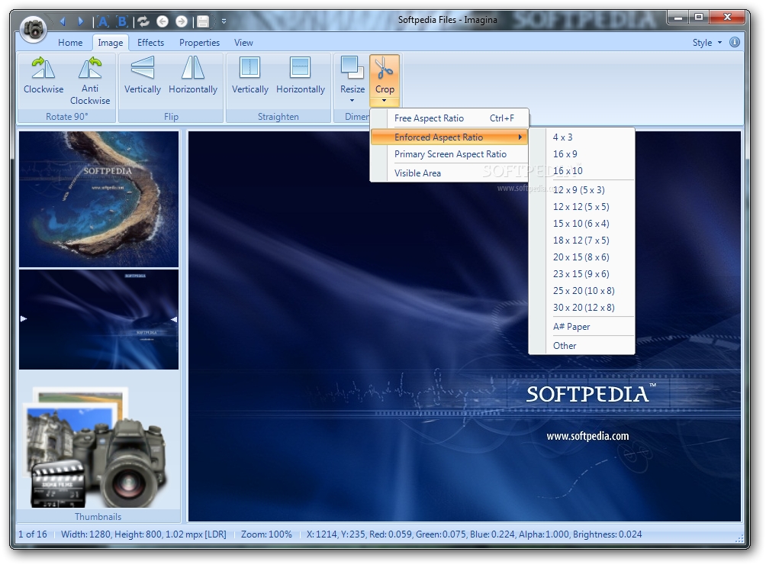Choose Other aspect ratio option
The height and width of the screenshot is (565, 766).
[x=582, y=346]
